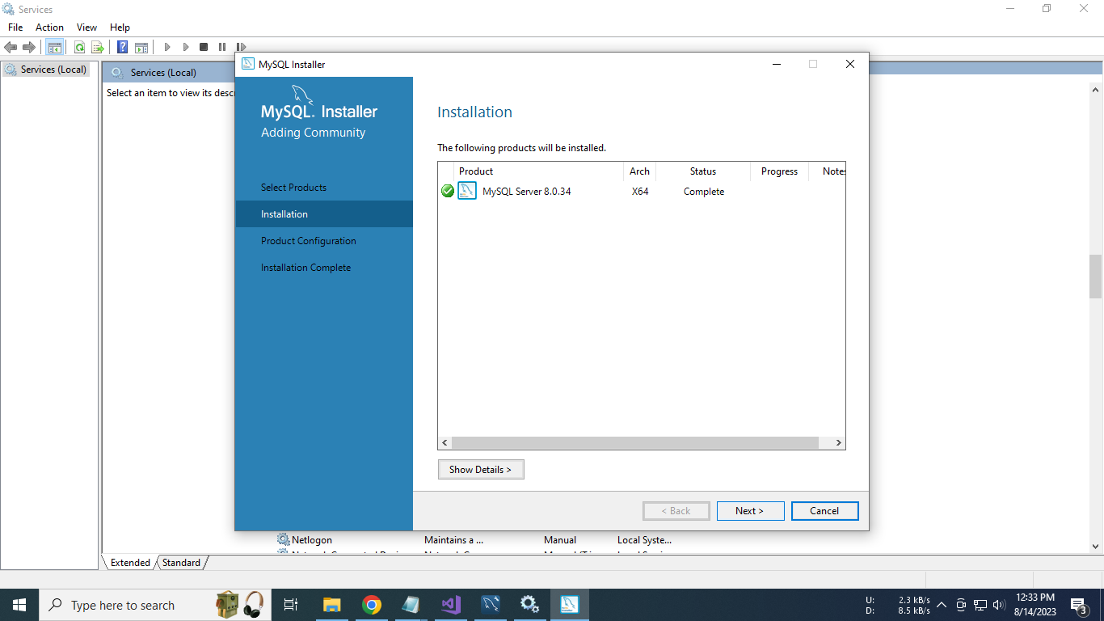Click right arrow of product list scrollbar
This screenshot has width=1104, height=621.
[838, 442]
